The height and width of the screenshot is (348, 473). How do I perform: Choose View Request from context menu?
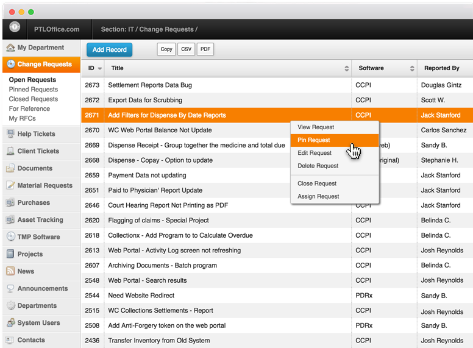pyautogui.click(x=335, y=127)
